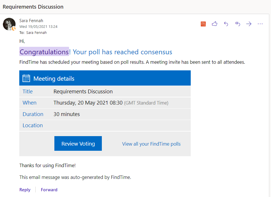Viewport: 271px width, 197px height.
Task: Click the meeting time Thursday, 20 May 2021
Action: tap(88, 103)
